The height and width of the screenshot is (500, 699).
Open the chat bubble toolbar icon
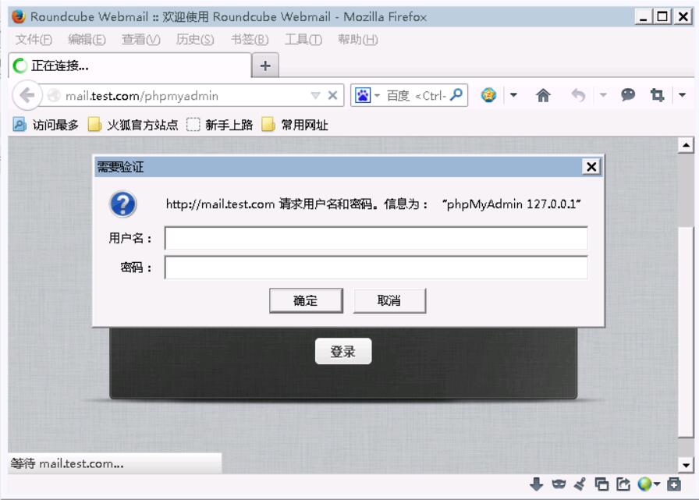[x=628, y=94]
